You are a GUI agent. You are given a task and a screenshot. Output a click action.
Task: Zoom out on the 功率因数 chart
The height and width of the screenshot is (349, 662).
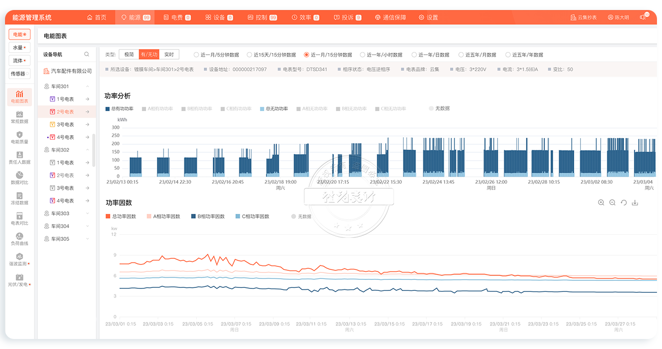(612, 203)
